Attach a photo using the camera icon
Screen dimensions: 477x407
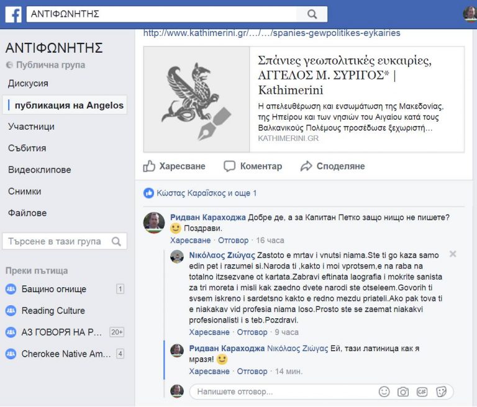[403, 391]
